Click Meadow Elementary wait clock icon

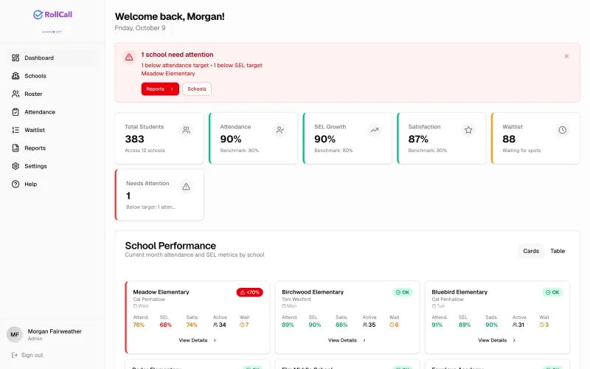pos(242,325)
